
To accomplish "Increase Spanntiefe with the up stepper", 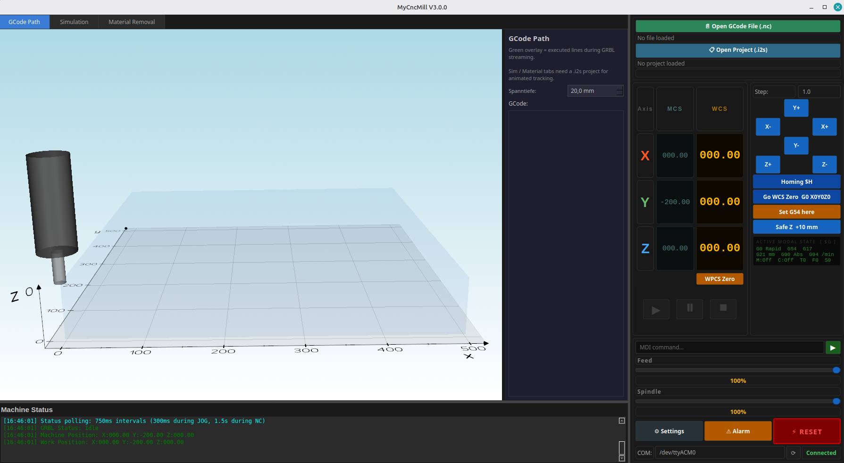I will pyautogui.click(x=620, y=88).
